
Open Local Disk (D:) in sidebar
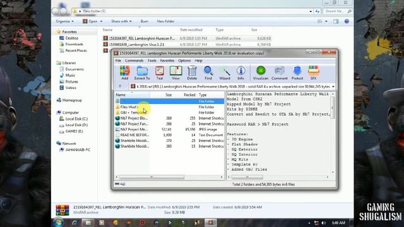[x=74, y=125]
